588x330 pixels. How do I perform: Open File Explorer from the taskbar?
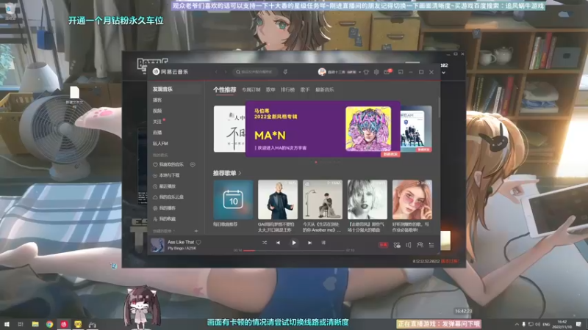(x=35, y=324)
